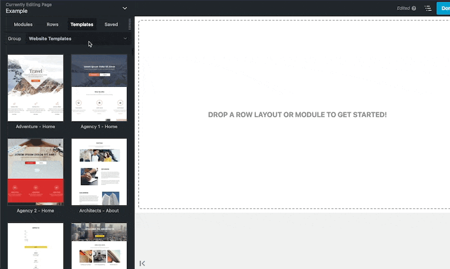This screenshot has width=450, height=269.
Task: Click the Agency 2 - Home label
Action: click(x=35, y=210)
